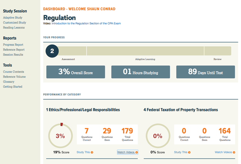
Task: Open Getting Started guide
Action: (13, 87)
